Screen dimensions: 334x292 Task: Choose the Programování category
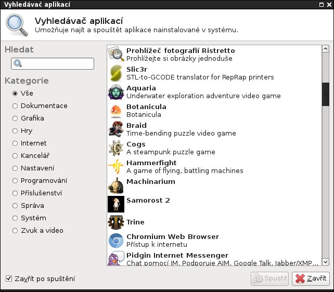(40, 181)
